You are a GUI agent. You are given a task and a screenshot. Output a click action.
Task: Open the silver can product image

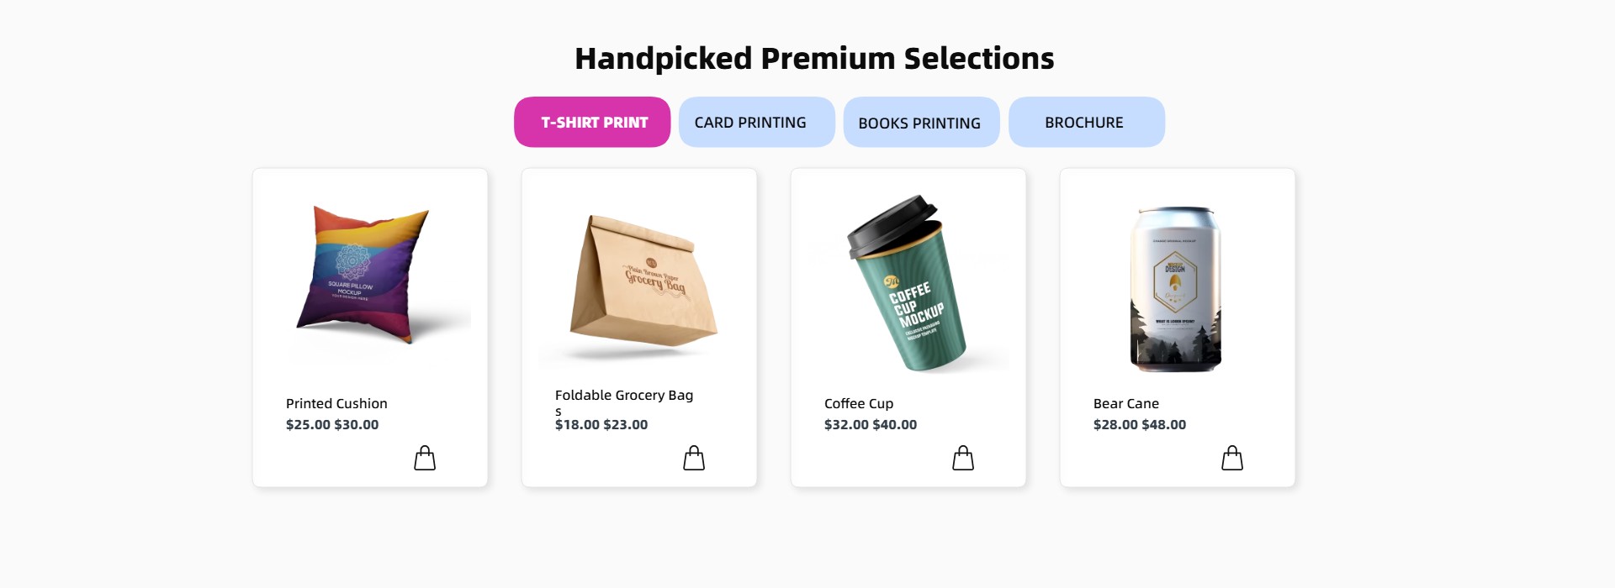(1175, 288)
